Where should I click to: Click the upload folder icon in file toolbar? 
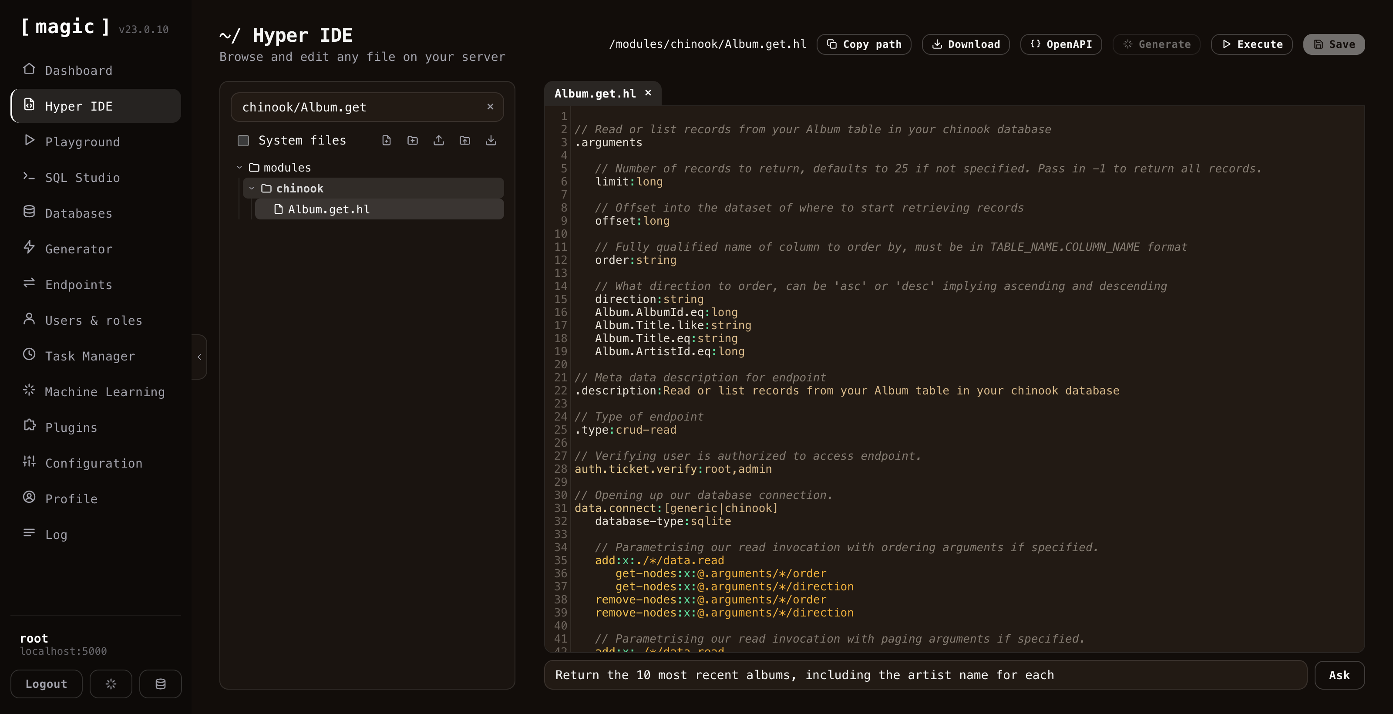pyautogui.click(x=464, y=141)
